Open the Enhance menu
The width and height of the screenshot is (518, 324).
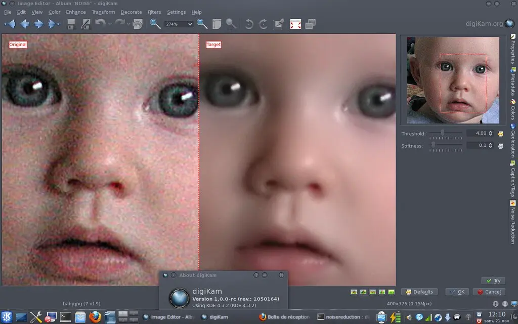point(76,12)
